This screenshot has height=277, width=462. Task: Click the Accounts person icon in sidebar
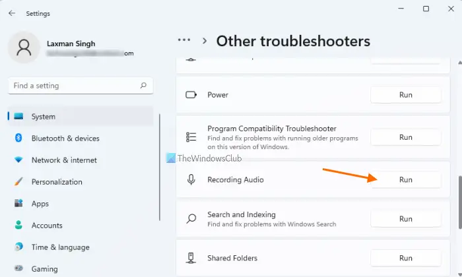pyautogui.click(x=18, y=225)
